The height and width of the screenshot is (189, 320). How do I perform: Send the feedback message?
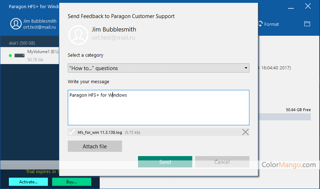pos(165,162)
